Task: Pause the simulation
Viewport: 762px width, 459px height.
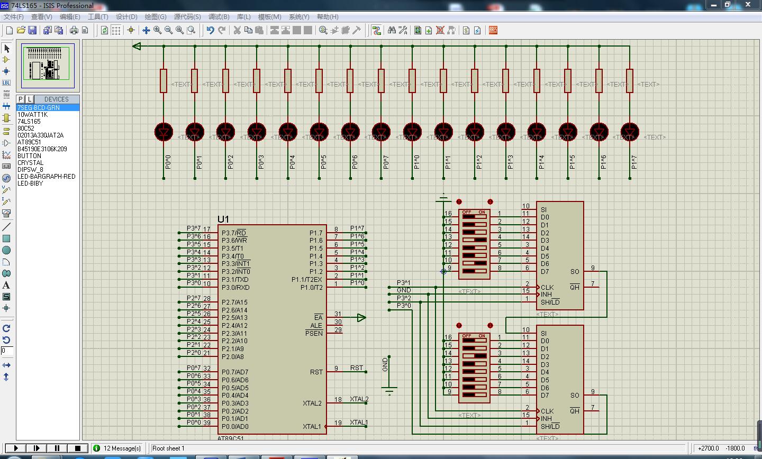Action: 57,448
